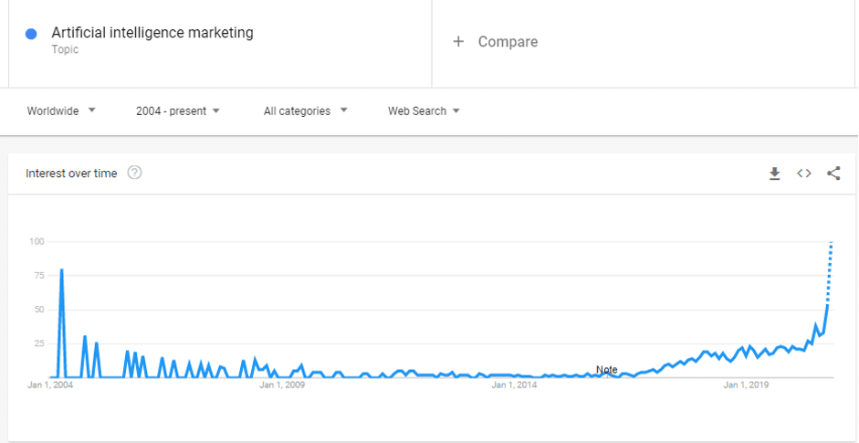Viewport: 859px width, 443px height.
Task: Select the Jan 1, 2009 axis label
Action: coord(282,385)
